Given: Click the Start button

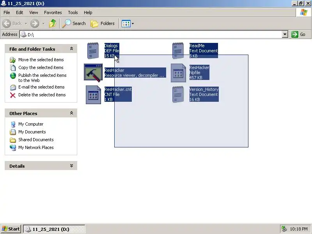Looking at the screenshot, I should pos(11,229).
